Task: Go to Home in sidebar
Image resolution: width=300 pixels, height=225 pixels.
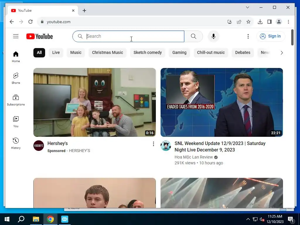Action: 16,57
